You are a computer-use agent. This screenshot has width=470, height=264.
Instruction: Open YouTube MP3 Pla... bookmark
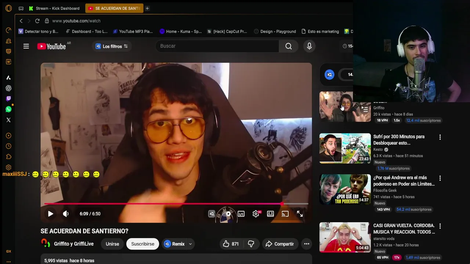pyautogui.click(x=133, y=32)
